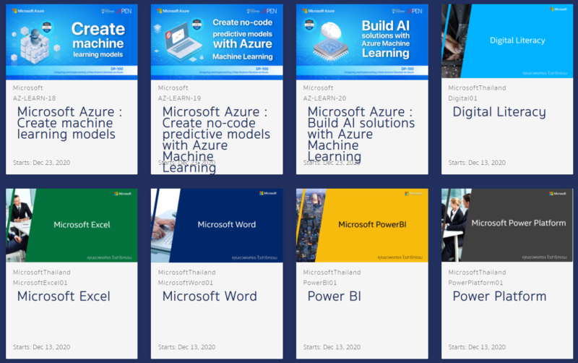Click the brain chip illustration on Build AI banner

point(331,40)
